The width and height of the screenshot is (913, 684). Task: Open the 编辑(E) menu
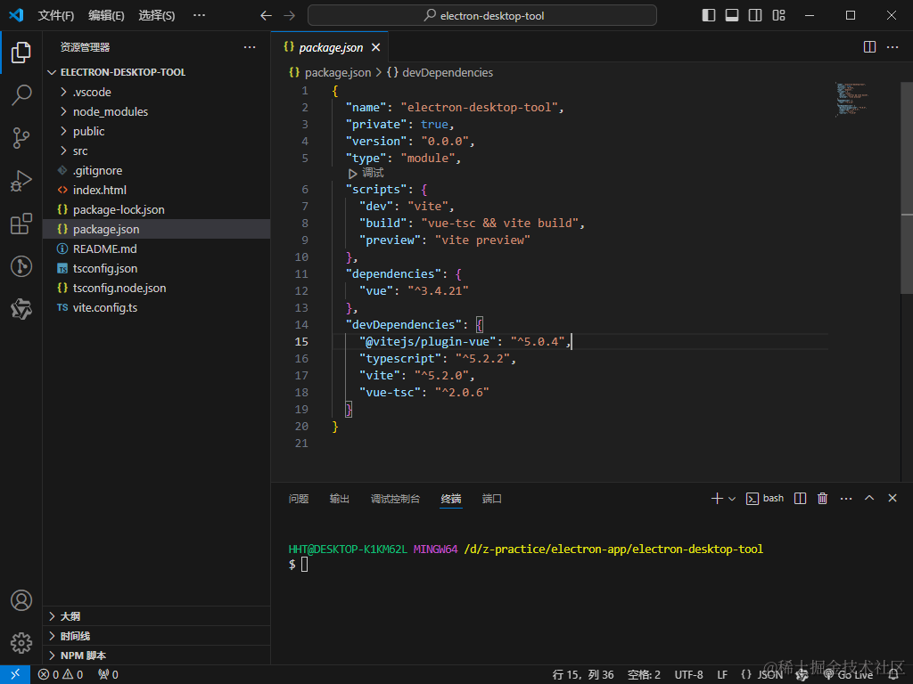106,15
